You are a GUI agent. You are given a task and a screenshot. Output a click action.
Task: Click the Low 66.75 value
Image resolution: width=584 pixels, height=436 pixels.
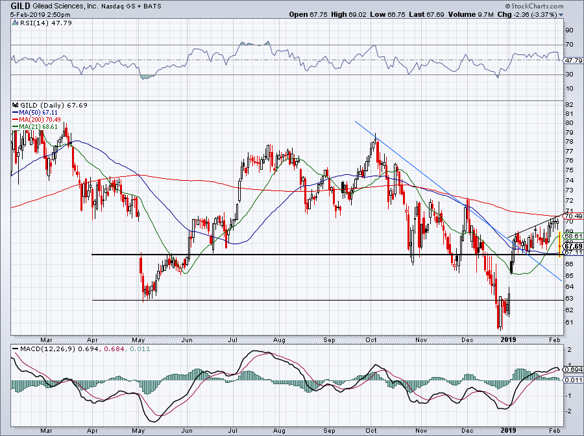pyautogui.click(x=387, y=14)
